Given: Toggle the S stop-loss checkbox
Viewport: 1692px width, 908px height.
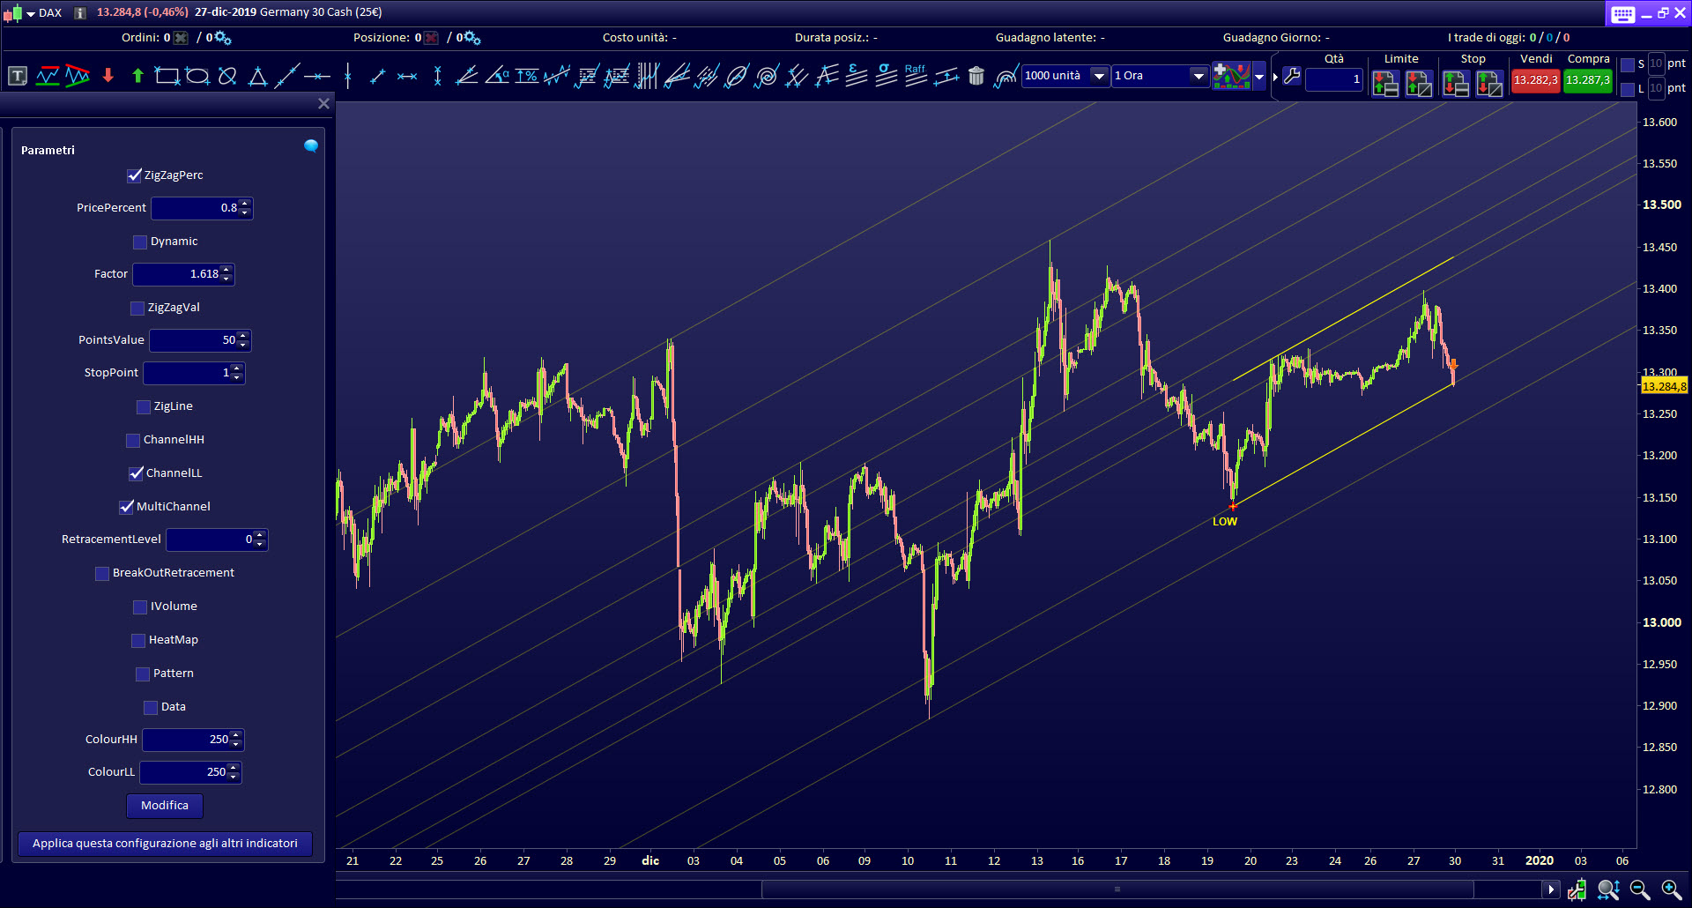Looking at the screenshot, I should (x=1628, y=64).
